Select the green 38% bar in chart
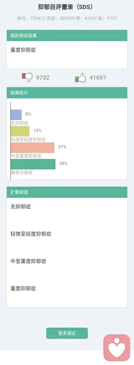Image resolution: width=134 pixels, height=365 pixels. [33, 164]
